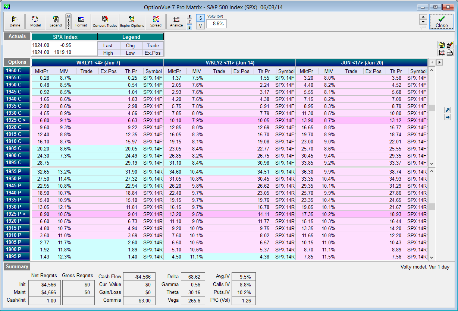This screenshot has width=458, height=311.
Task: Select the V volatility mode
Action: (x=200, y=26)
